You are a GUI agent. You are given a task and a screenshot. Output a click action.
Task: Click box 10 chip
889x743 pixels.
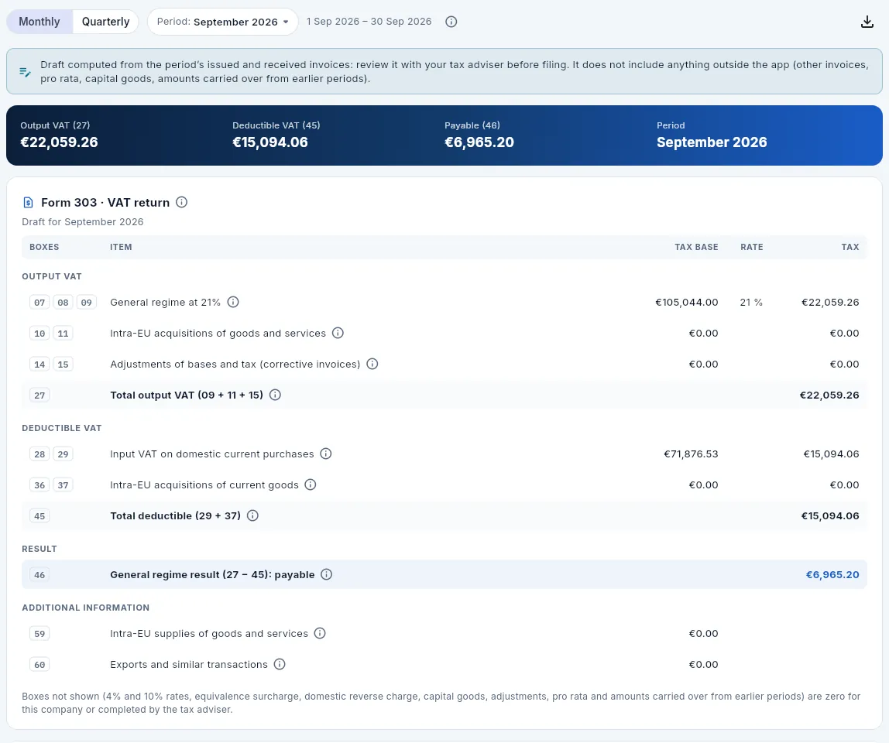click(39, 334)
